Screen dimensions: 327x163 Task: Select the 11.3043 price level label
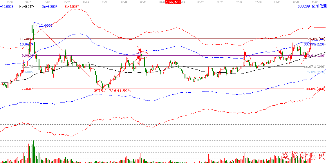[x=26, y=39]
